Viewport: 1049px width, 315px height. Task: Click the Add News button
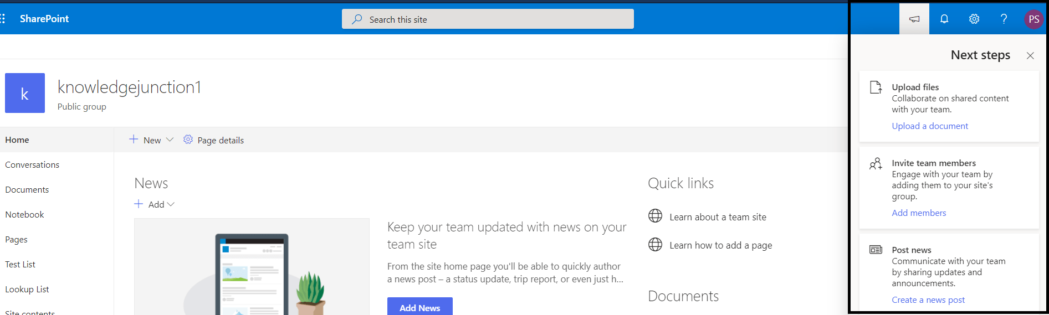[x=420, y=307]
